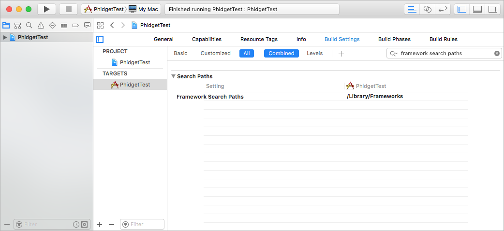Switch to the Build Phases tab
This screenshot has height=231, width=504.
(394, 39)
